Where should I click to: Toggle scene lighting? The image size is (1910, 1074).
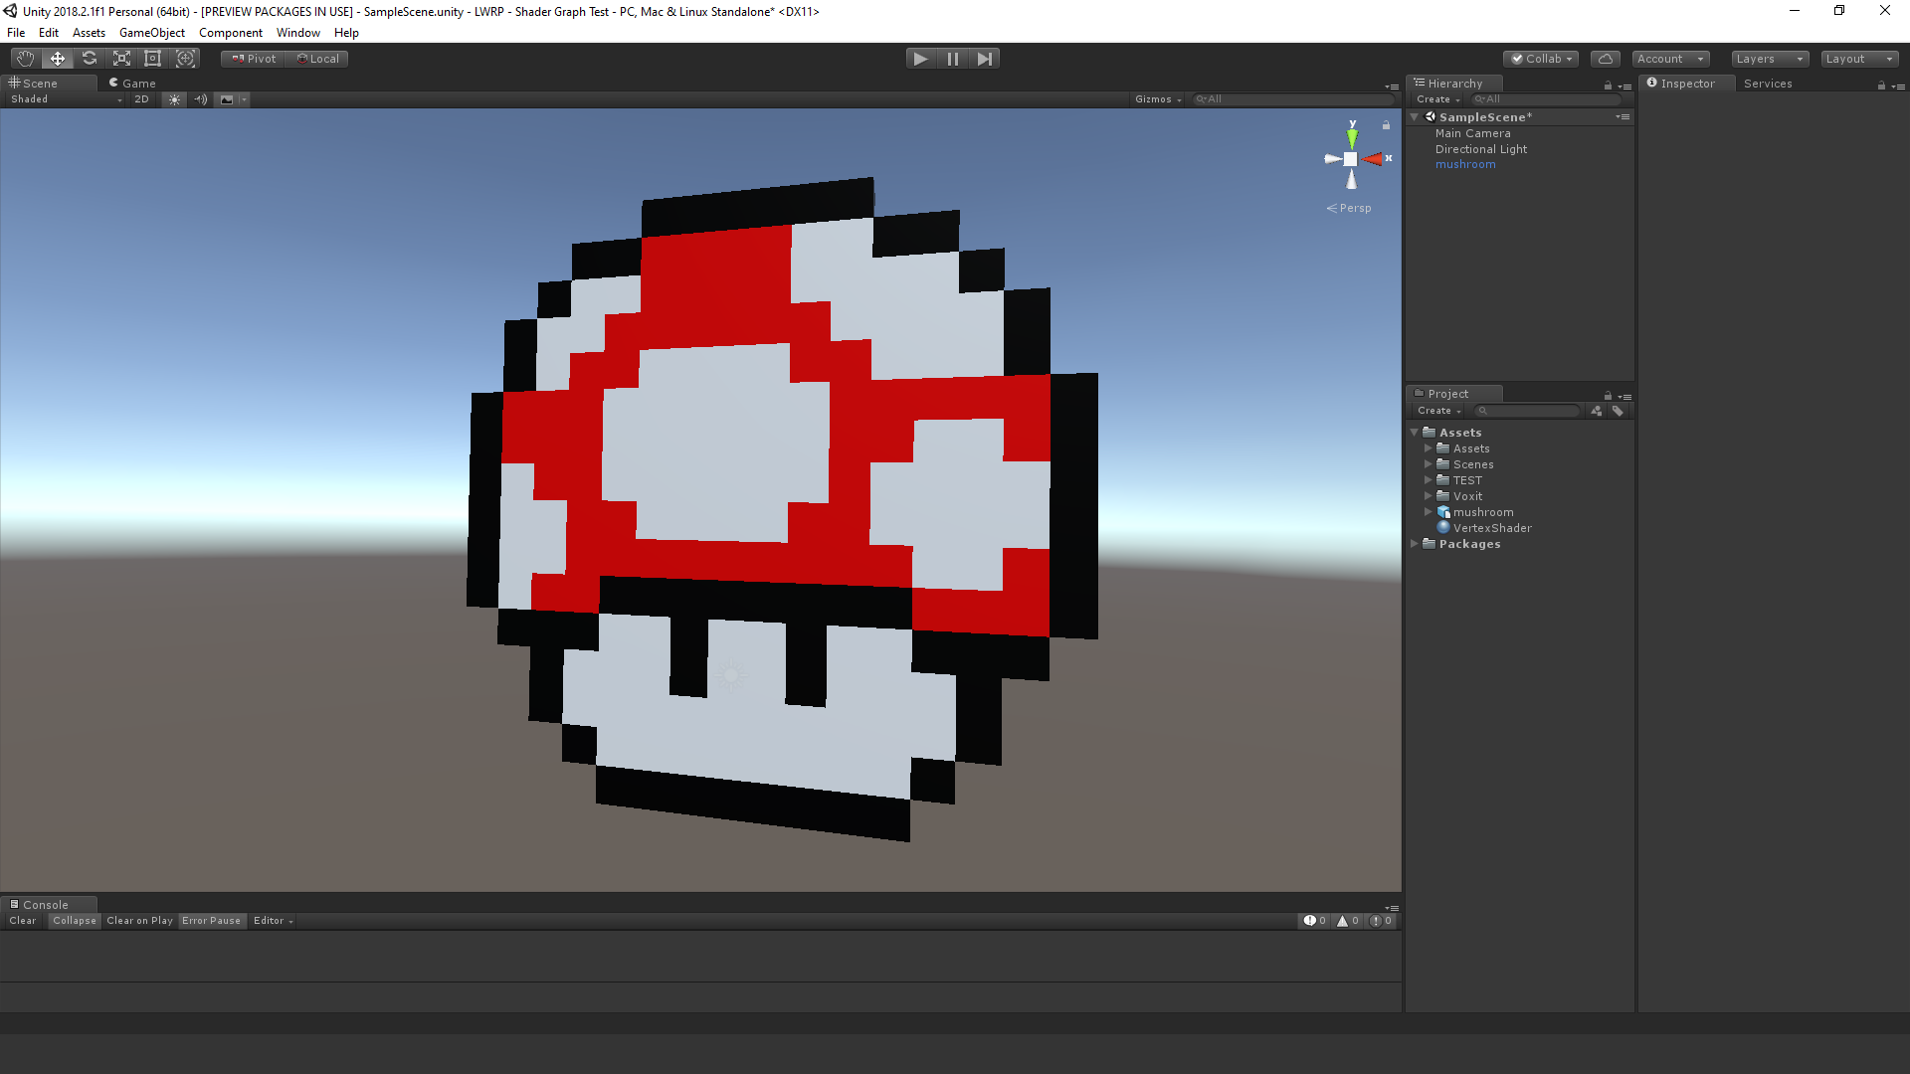coord(174,99)
